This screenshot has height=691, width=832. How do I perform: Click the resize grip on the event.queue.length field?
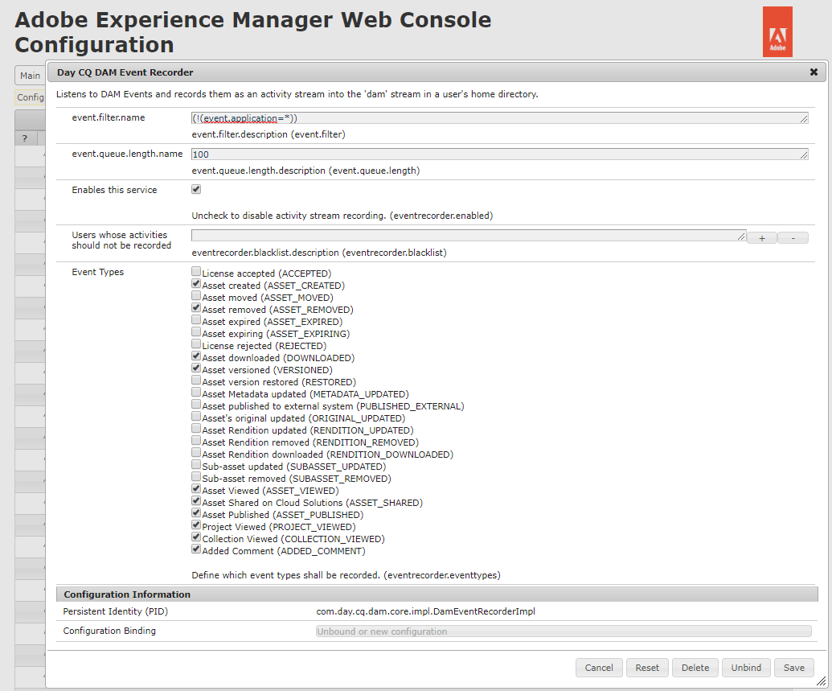pos(805,154)
